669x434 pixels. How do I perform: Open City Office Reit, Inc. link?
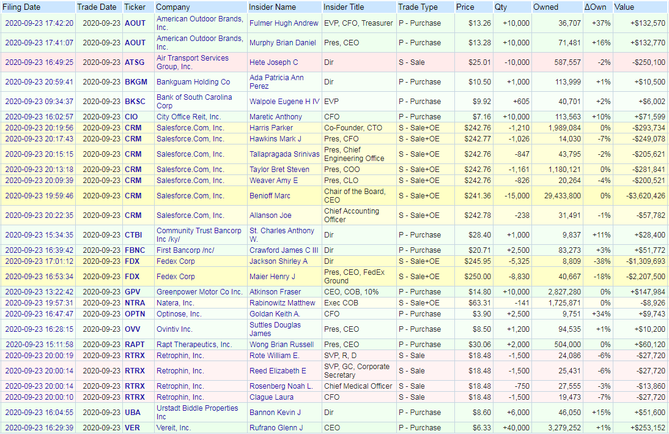pyautogui.click(x=188, y=117)
